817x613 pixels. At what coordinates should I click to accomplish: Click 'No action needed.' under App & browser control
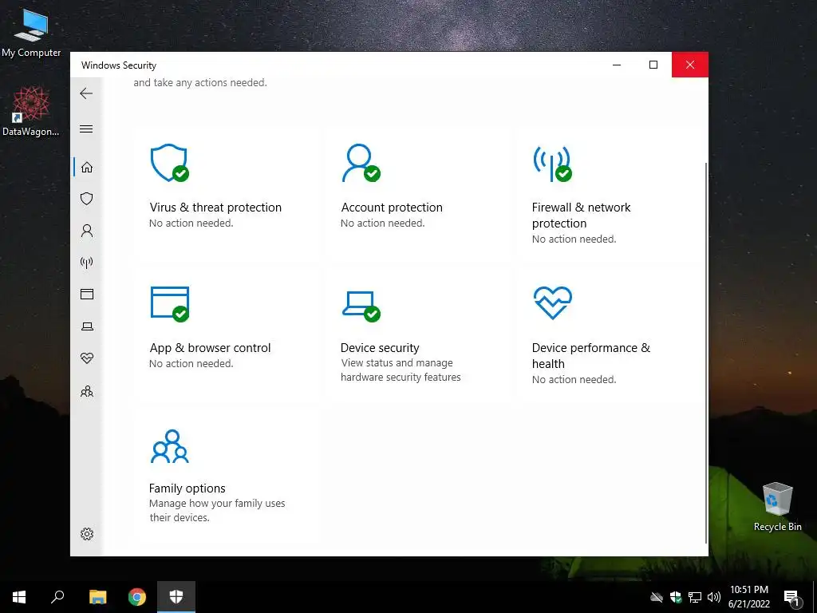pos(191,363)
